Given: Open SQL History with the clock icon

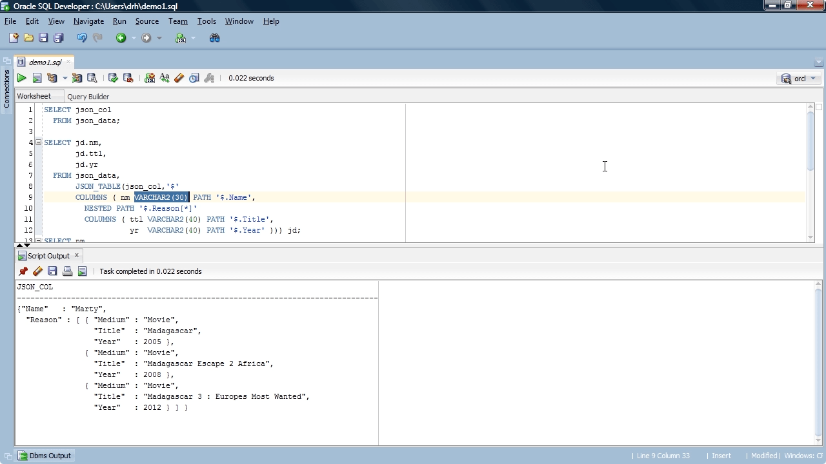Looking at the screenshot, I should [193, 77].
